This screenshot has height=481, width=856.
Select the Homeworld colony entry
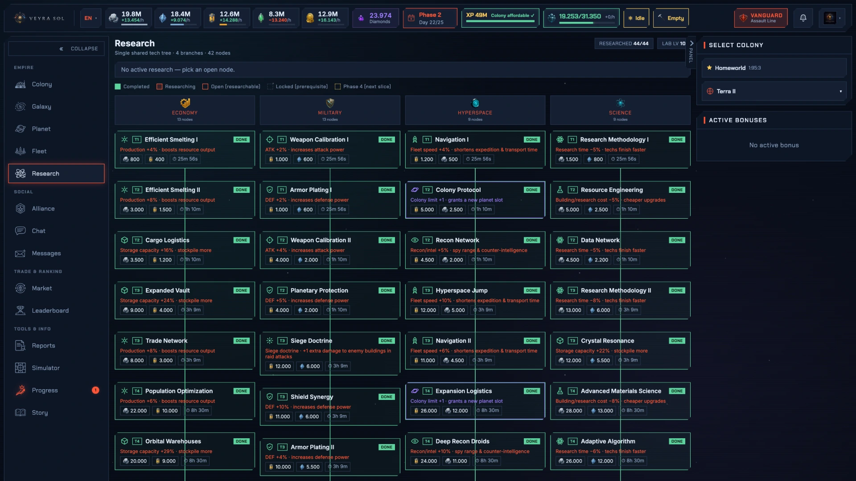(774, 68)
